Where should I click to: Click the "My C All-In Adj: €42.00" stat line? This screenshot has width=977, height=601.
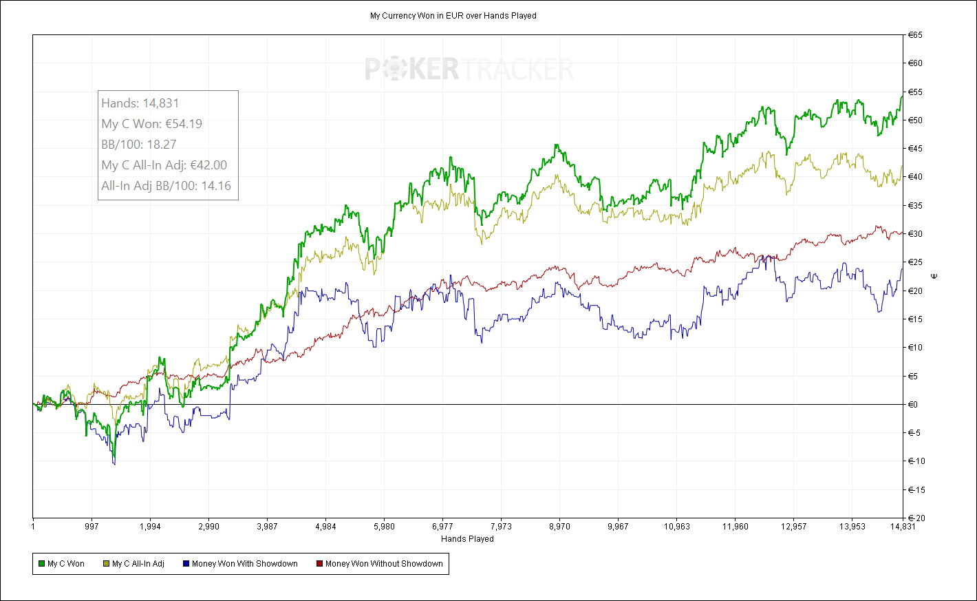164,165
